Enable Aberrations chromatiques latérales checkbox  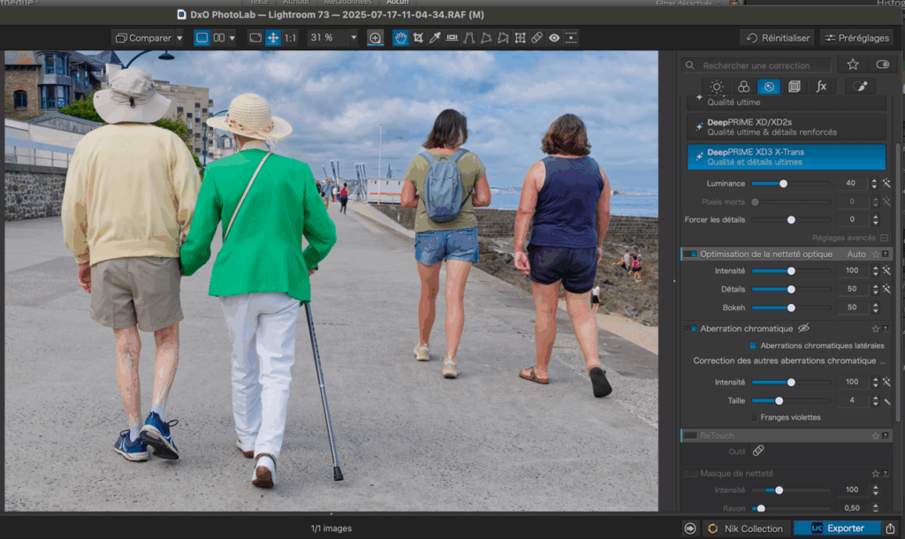(x=754, y=345)
